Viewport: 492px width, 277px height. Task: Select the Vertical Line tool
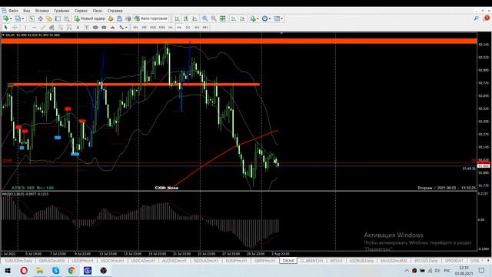tap(25, 28)
